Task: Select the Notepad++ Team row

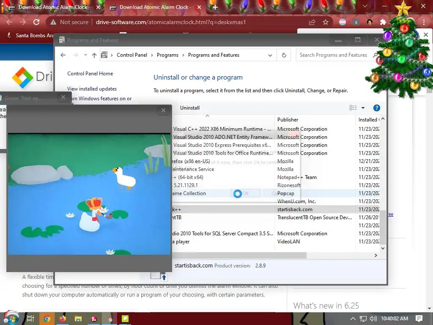Action: (x=275, y=177)
